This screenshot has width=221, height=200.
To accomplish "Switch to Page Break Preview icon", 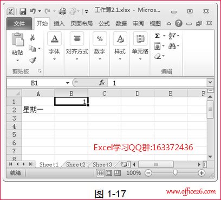I will point(118,173).
